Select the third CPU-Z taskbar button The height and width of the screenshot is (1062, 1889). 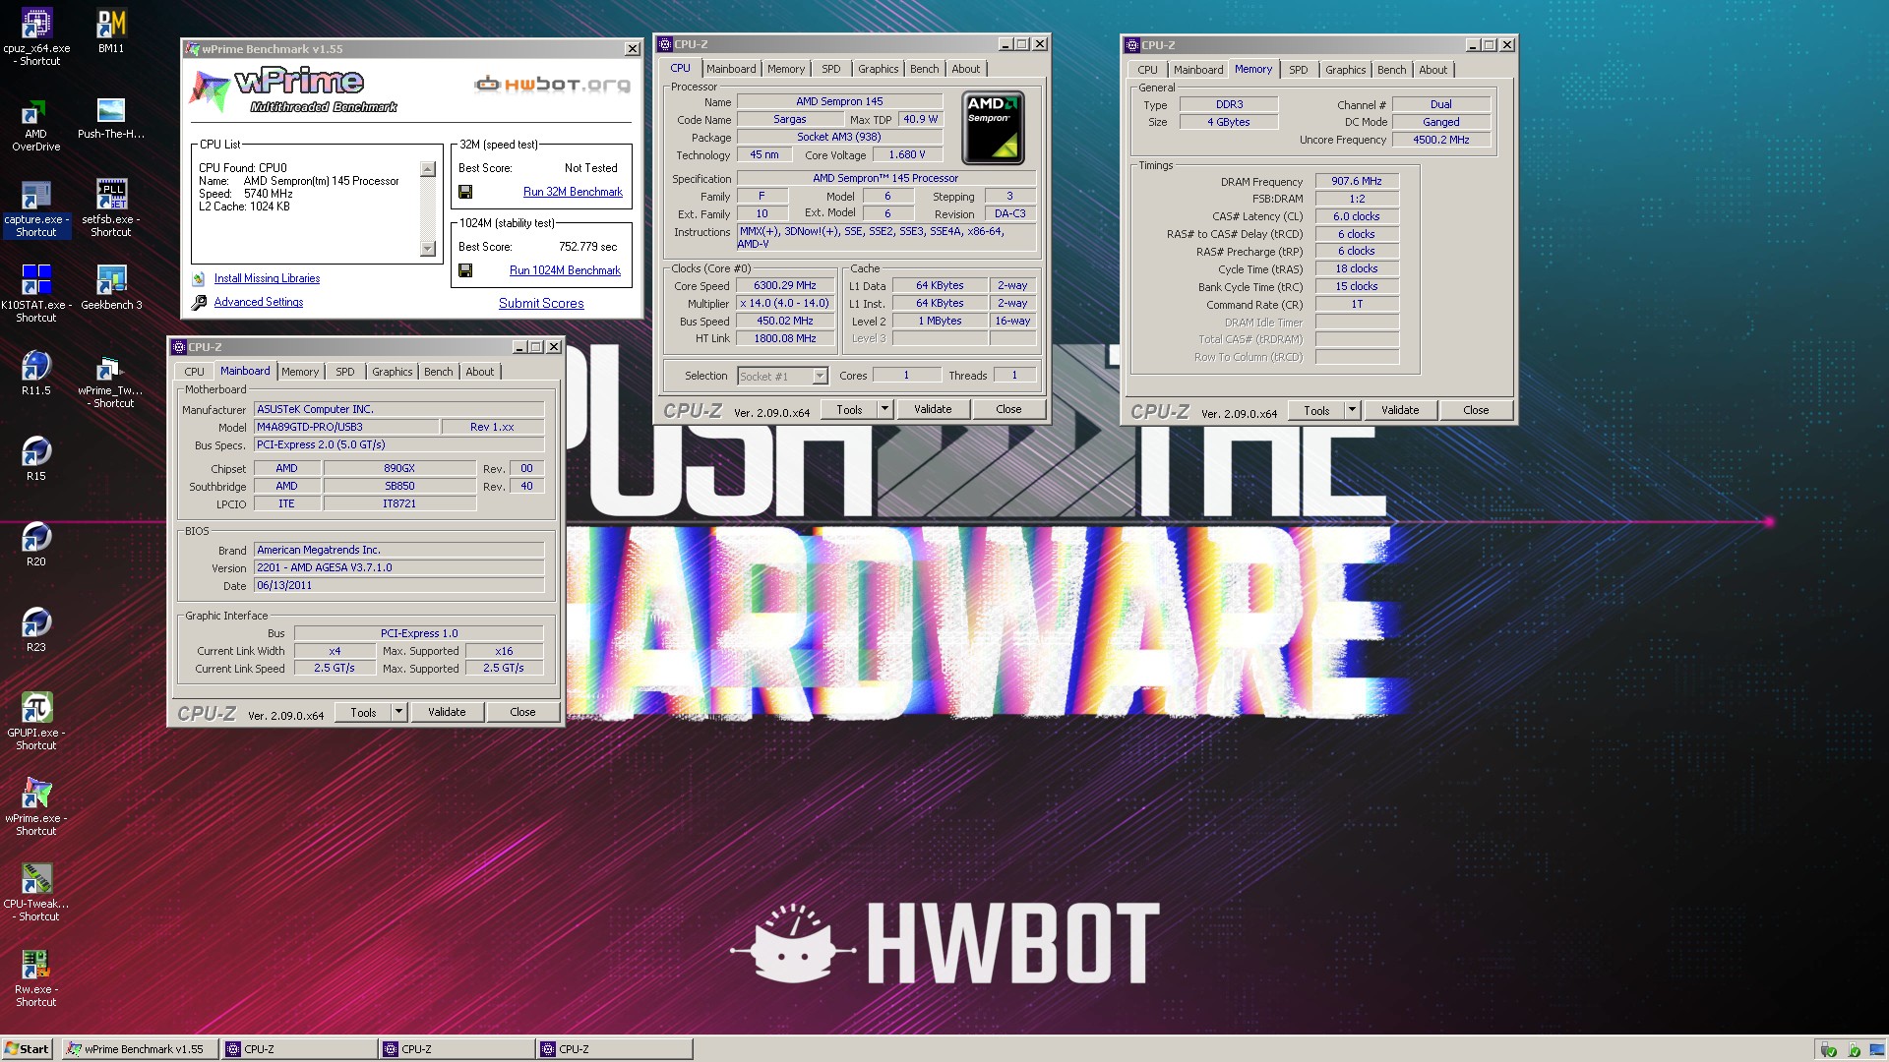tap(615, 1049)
